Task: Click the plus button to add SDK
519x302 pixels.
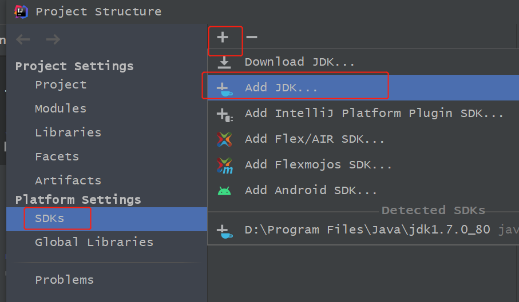Action: click(223, 38)
